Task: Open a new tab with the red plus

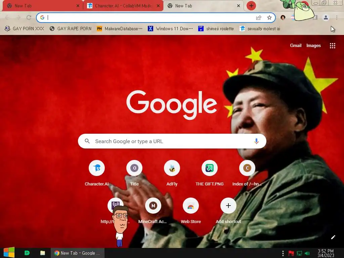Action: click(x=251, y=6)
